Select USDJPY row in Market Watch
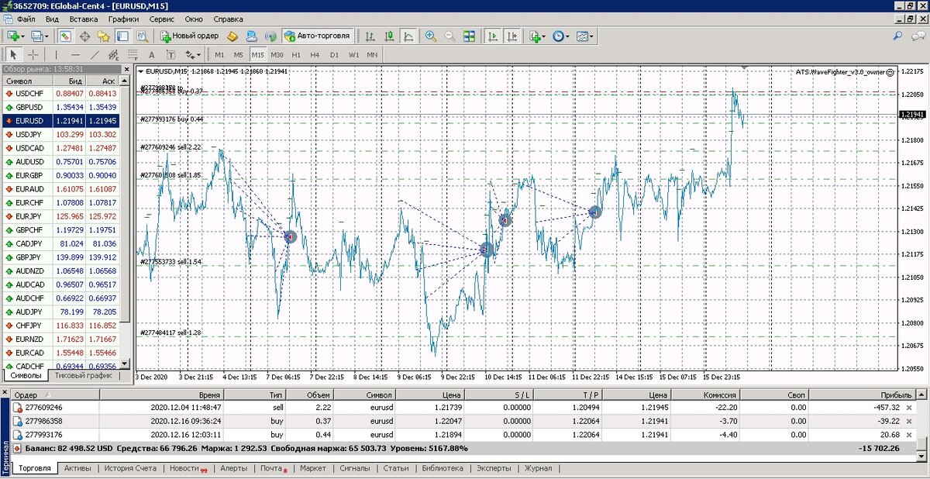 tap(60, 135)
